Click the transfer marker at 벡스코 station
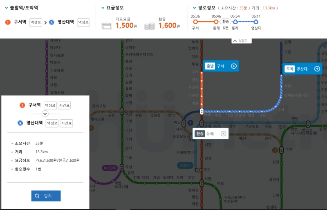 308,124
